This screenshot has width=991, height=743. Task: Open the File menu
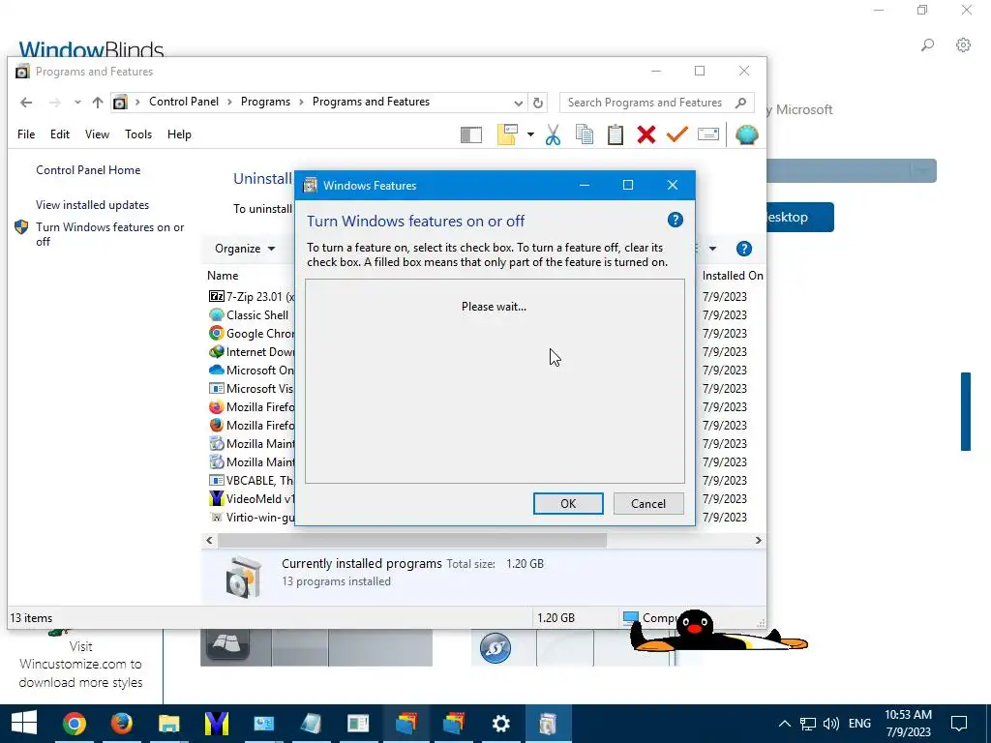(26, 134)
